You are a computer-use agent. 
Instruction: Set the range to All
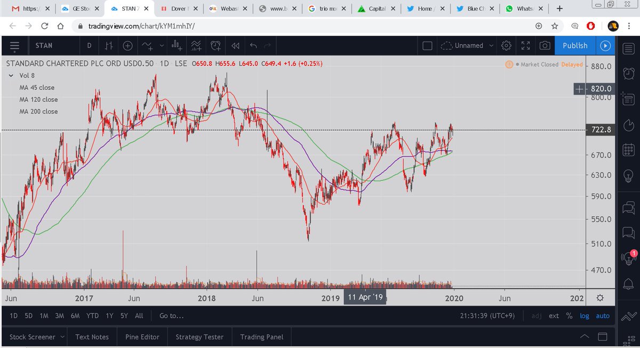click(x=139, y=315)
